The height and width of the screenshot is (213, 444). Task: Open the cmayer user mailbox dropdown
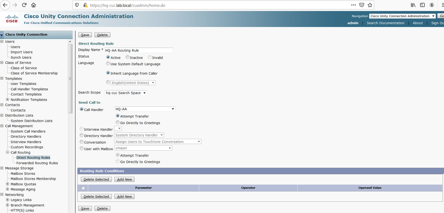143,148
